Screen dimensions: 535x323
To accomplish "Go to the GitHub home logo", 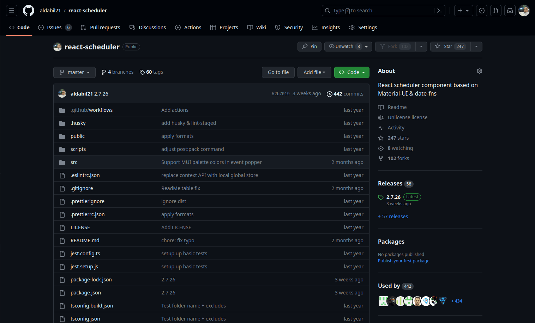I will pyautogui.click(x=29, y=11).
